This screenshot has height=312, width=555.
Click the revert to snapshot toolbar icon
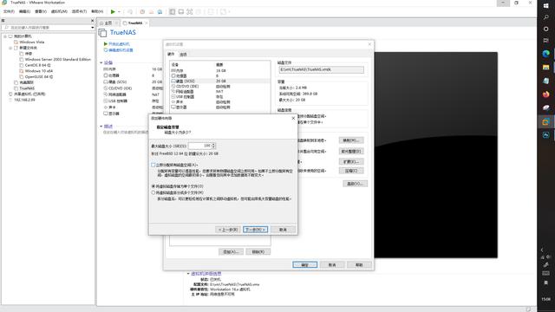tap(151, 11)
